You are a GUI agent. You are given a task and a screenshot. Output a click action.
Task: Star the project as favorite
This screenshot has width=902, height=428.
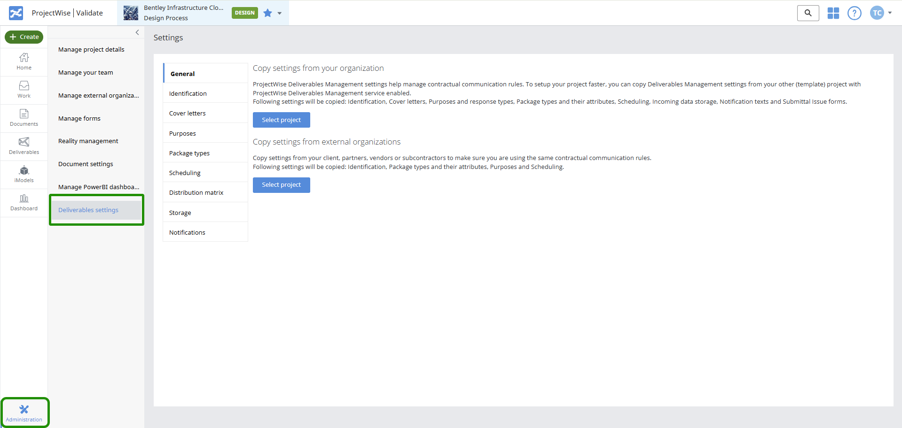[267, 13]
